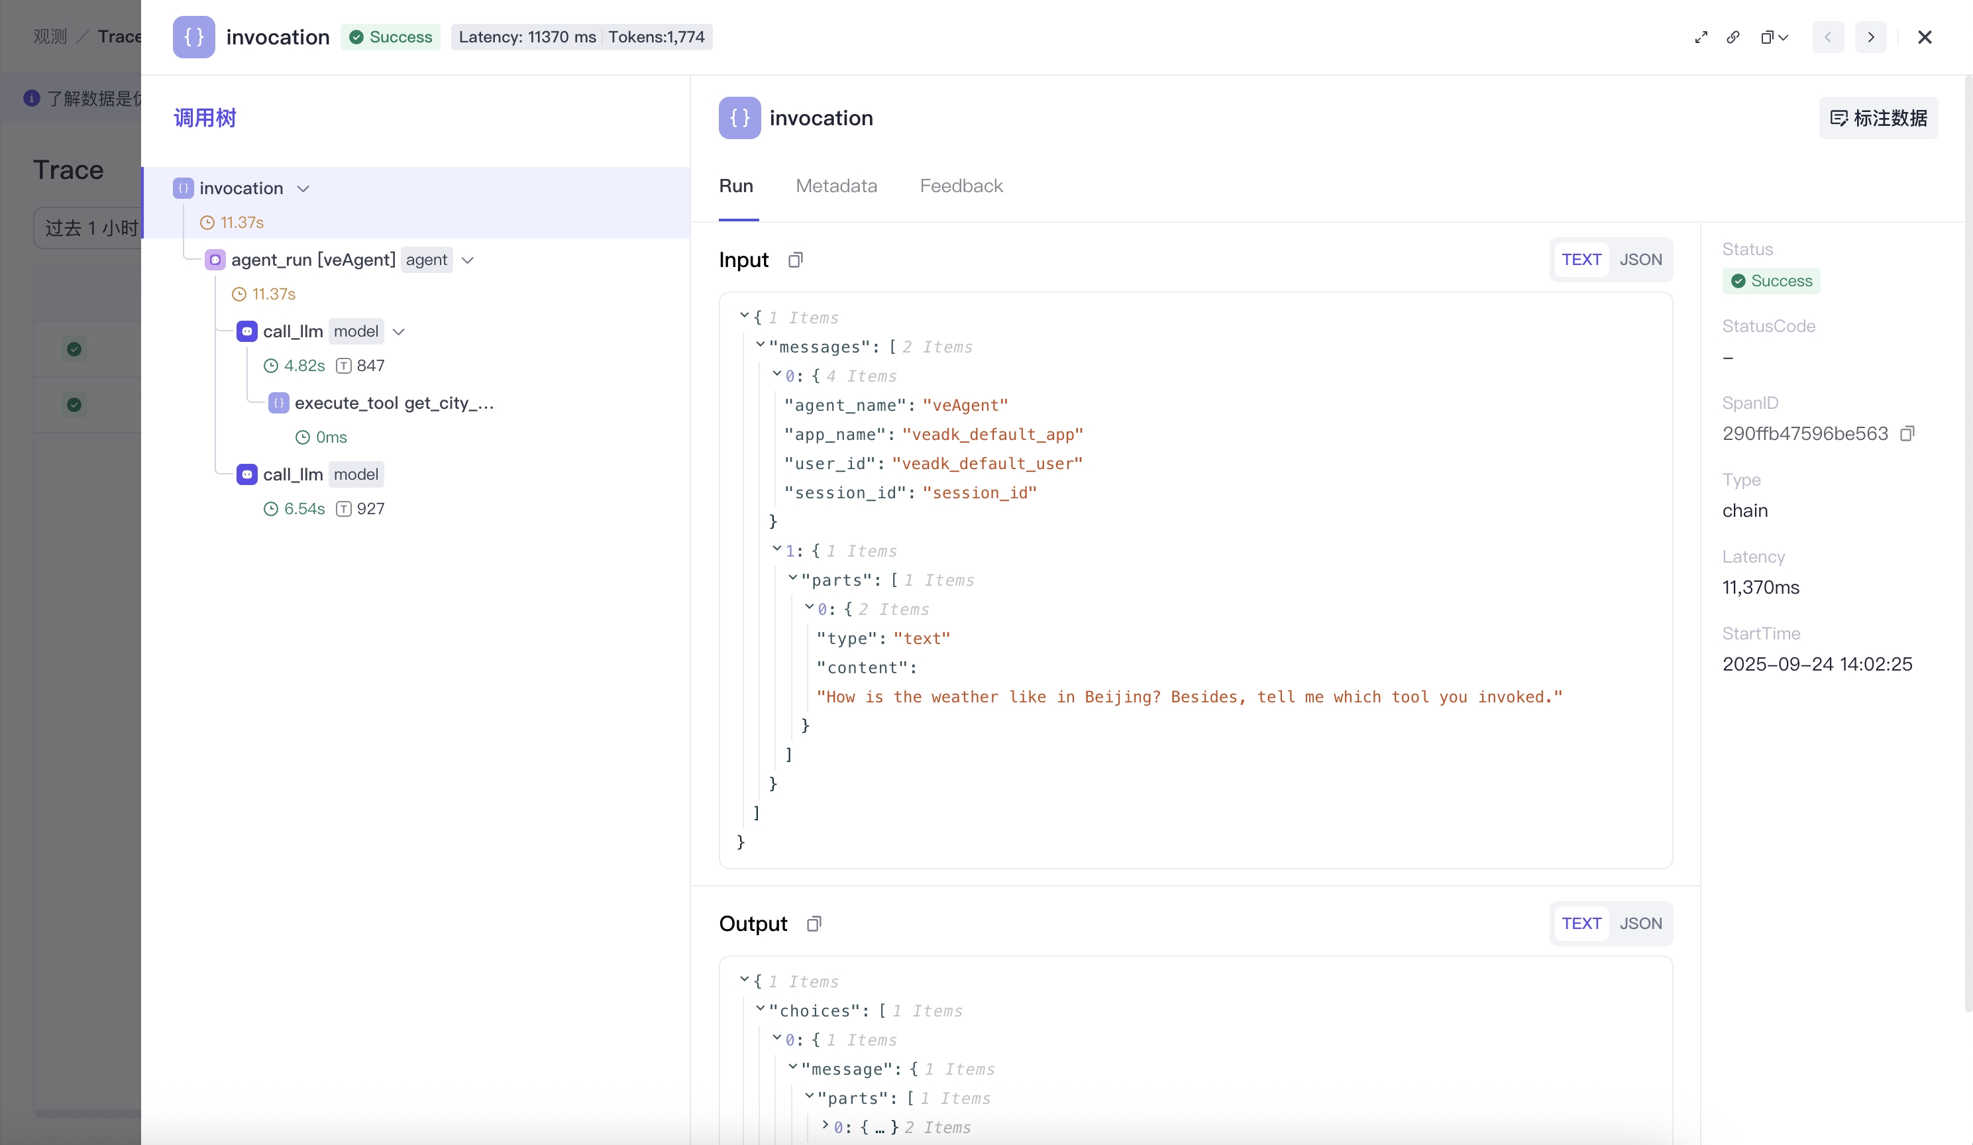
Task: Collapse the agent_run [veAgent] node chevron
Action: tap(468, 261)
